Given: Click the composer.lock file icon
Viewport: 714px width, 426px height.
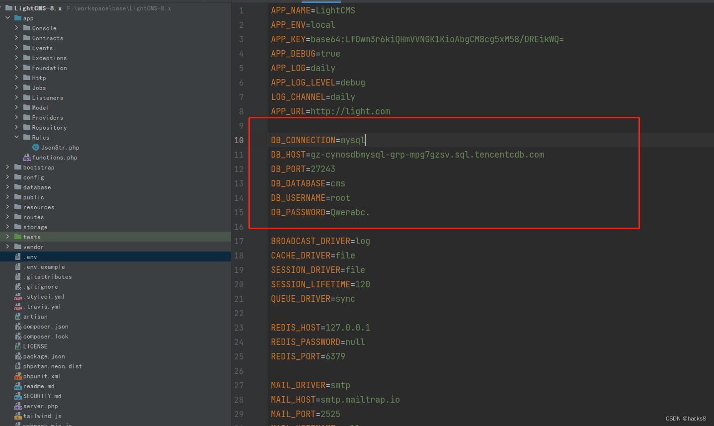Looking at the screenshot, I should [18, 336].
